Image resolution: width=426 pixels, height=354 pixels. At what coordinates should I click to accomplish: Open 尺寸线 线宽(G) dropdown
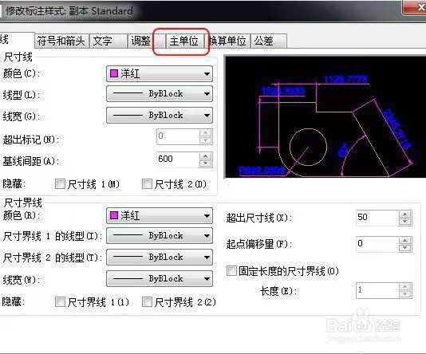coord(160,116)
